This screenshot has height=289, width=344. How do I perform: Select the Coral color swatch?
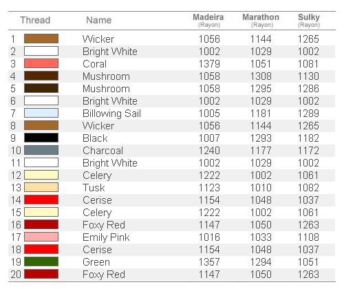41,63
